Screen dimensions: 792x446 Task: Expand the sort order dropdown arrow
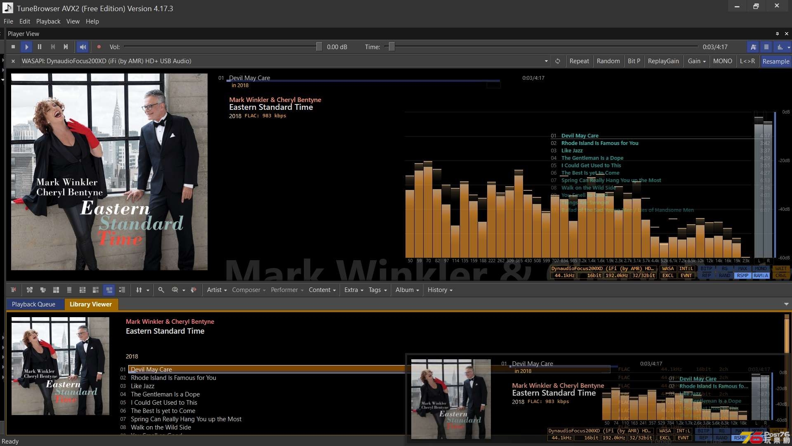(x=148, y=290)
